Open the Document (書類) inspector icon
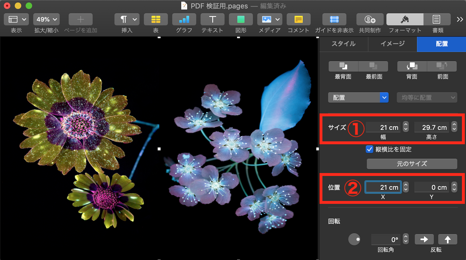Screen dimensions: 466x260 point(436,19)
